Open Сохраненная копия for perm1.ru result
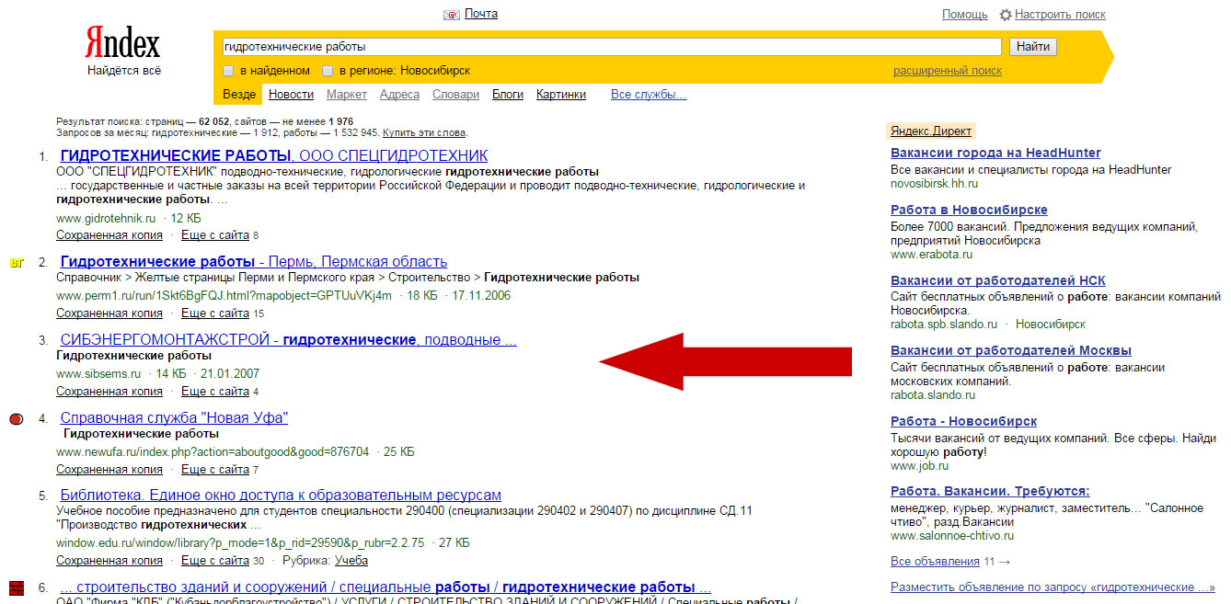Image resolution: width=1231 pixels, height=604 pixels. 109,313
